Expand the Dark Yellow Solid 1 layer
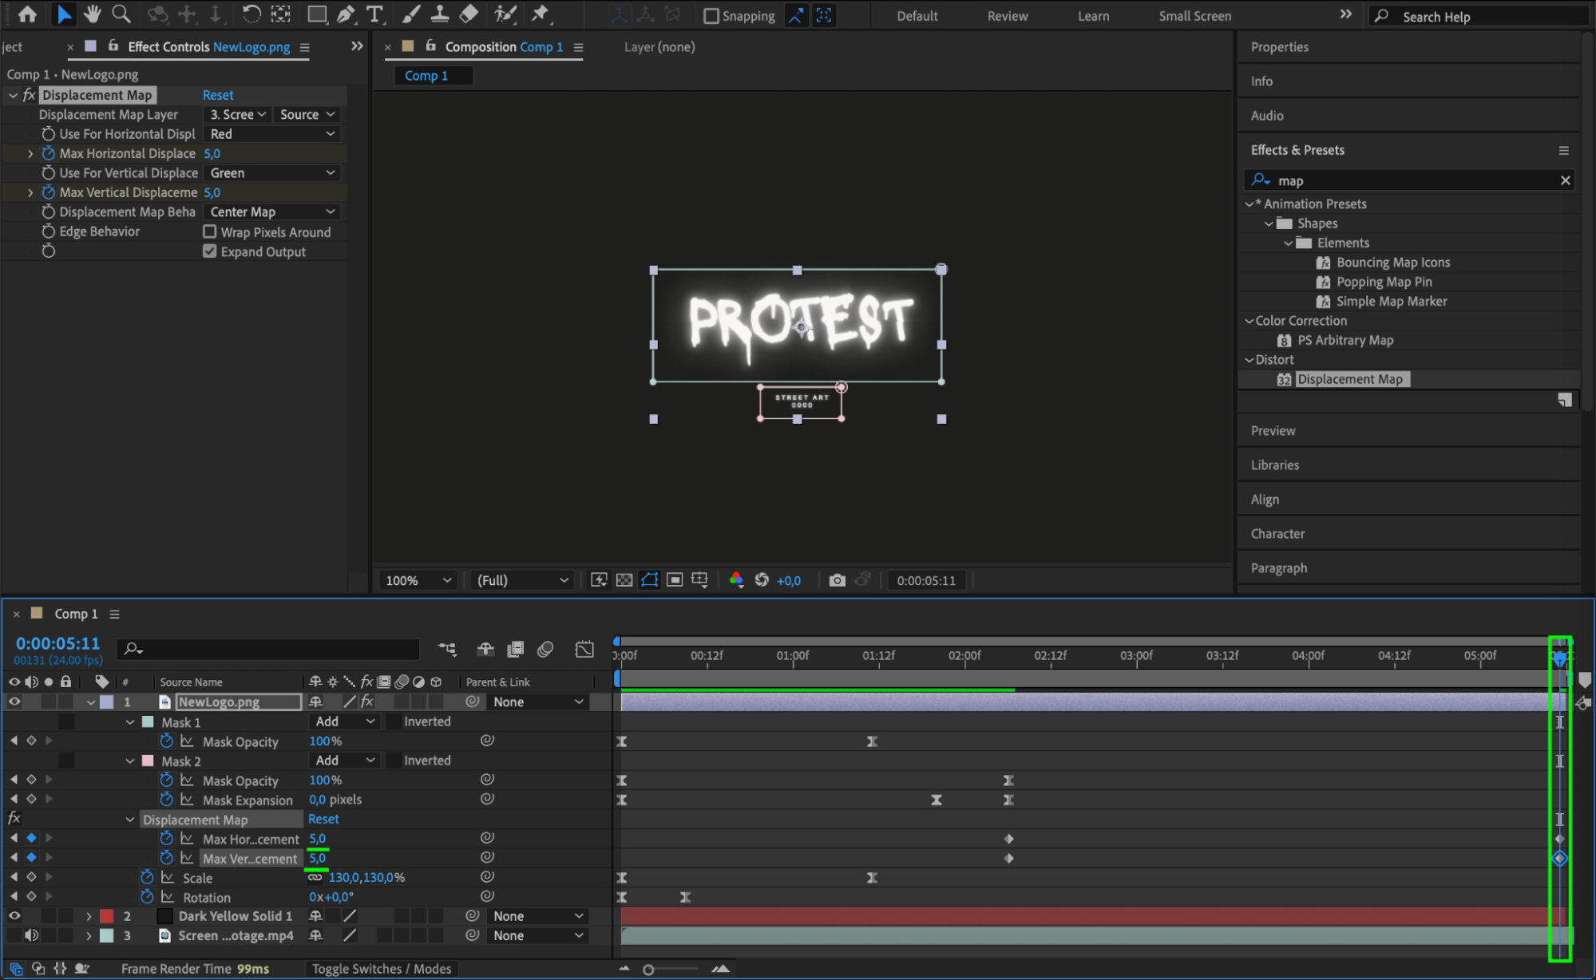The image size is (1596, 980). pyautogui.click(x=89, y=916)
